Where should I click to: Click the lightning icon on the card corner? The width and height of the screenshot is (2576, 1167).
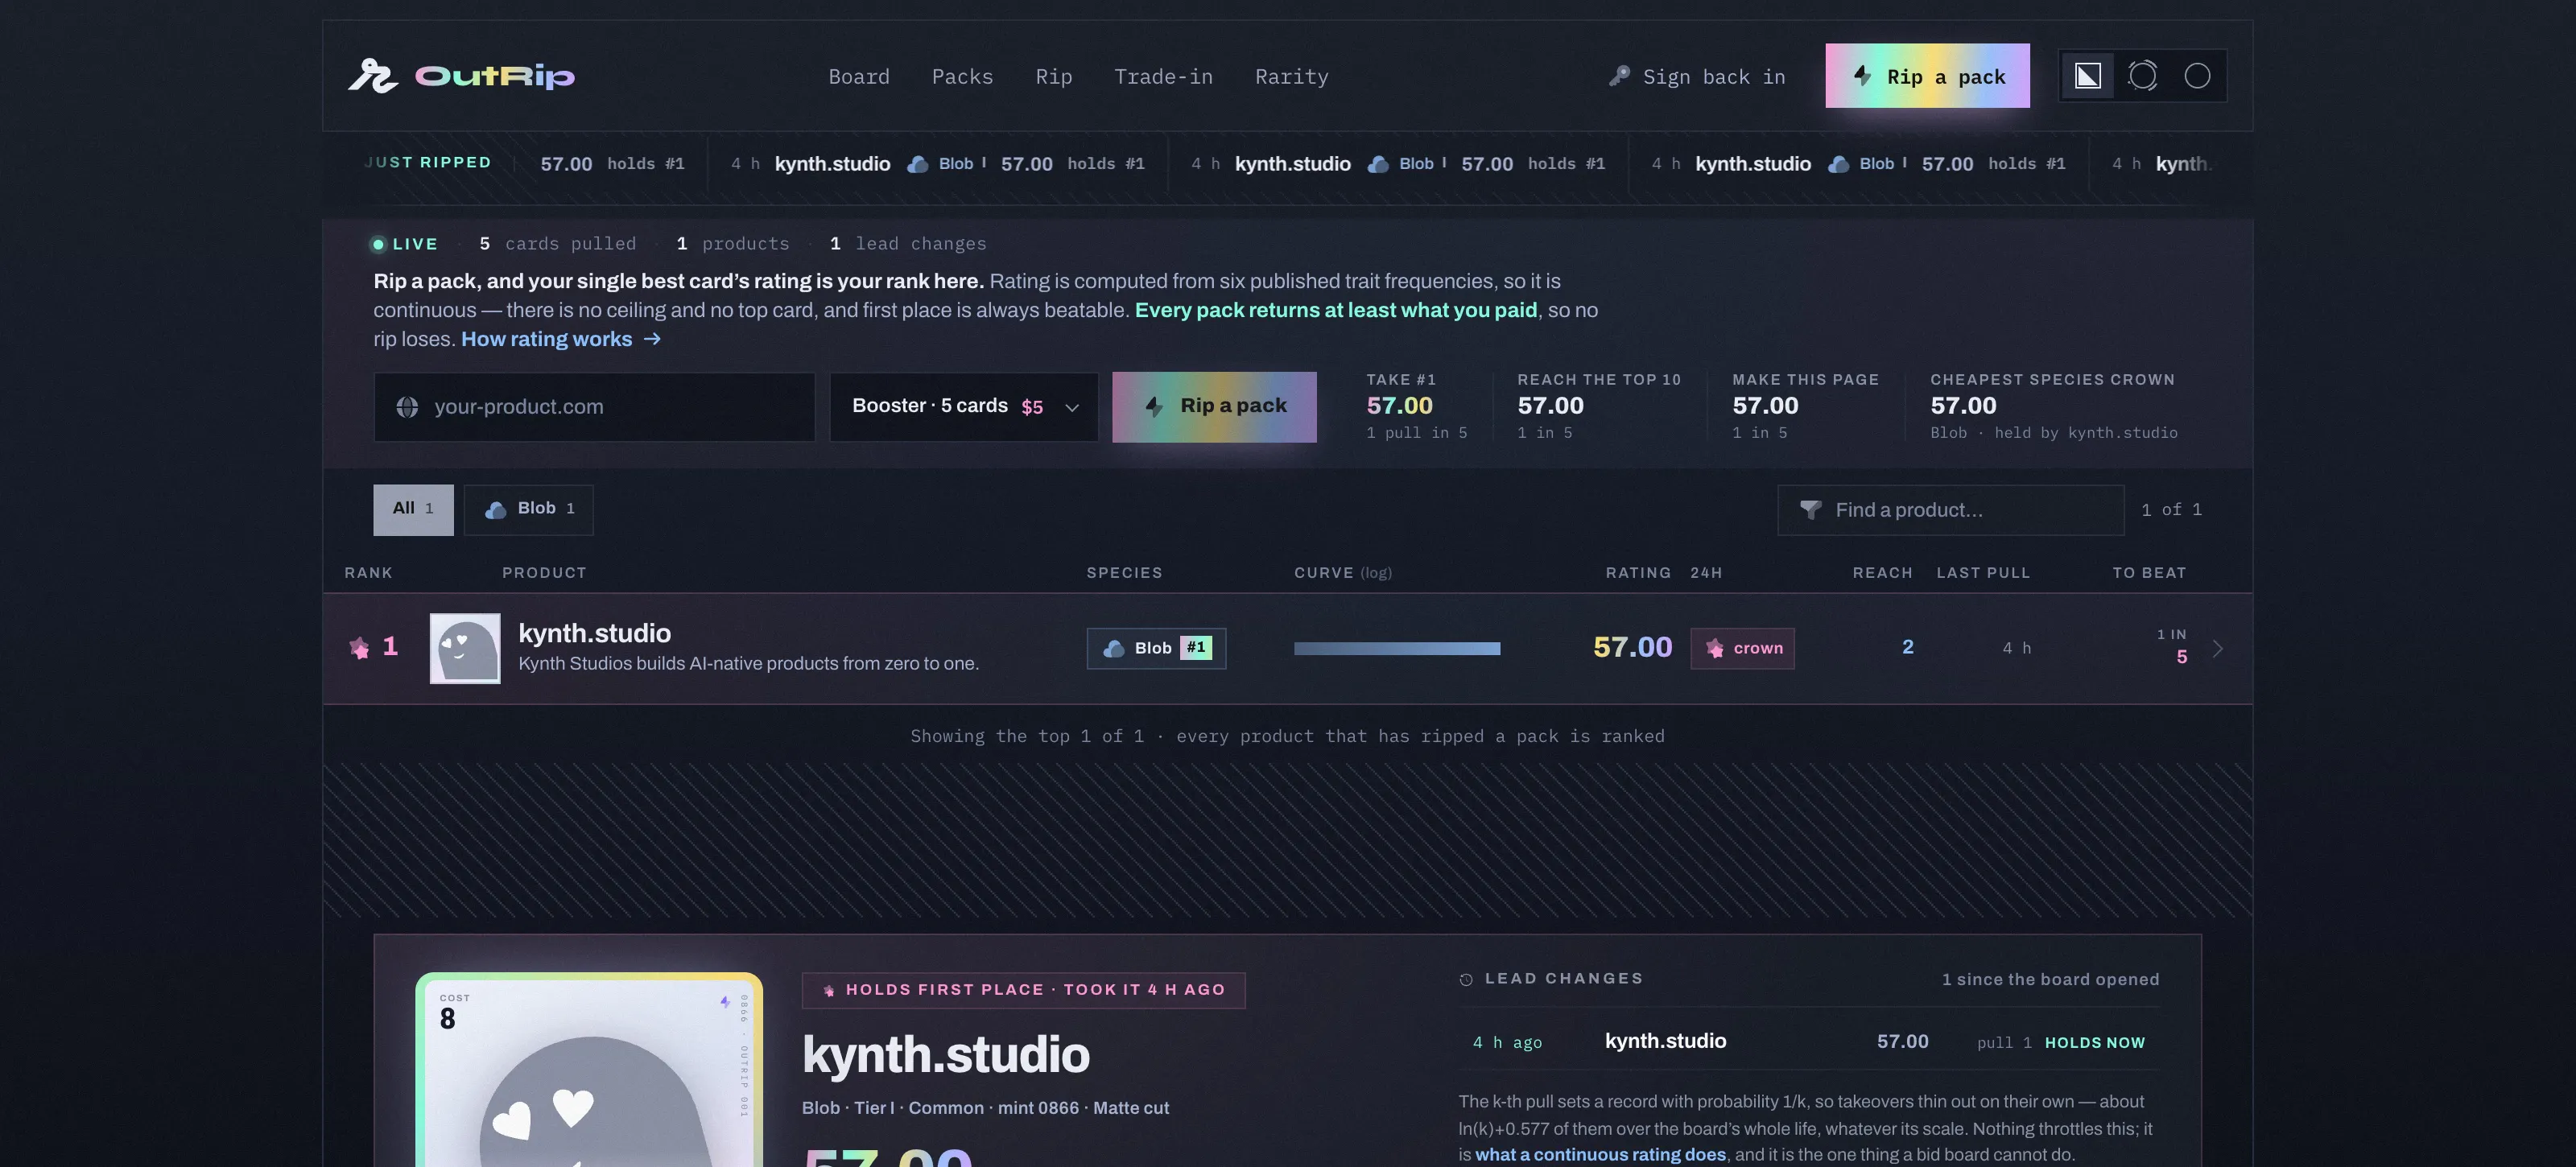pos(725,1001)
